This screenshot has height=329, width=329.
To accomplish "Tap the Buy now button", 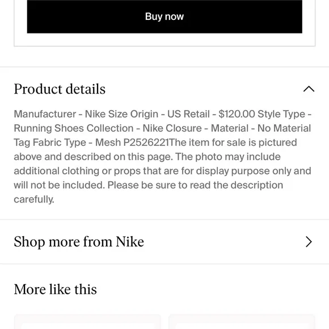I will (164, 16).
